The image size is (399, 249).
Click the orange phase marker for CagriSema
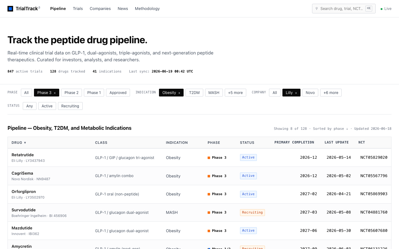pyautogui.click(x=209, y=176)
